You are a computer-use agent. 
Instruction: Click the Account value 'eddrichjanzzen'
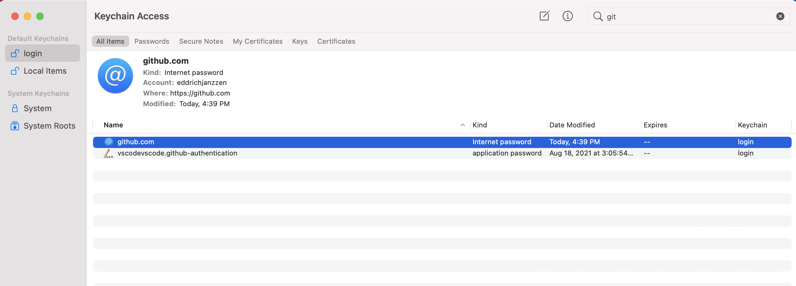[x=202, y=82]
